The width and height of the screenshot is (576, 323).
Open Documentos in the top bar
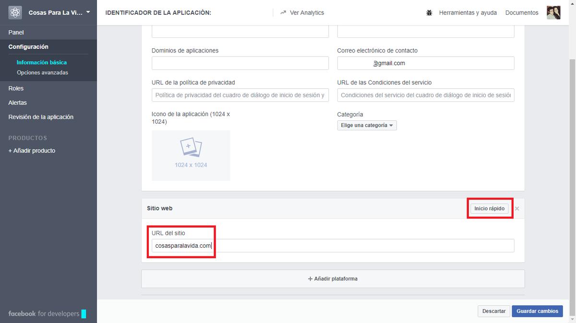coord(521,12)
